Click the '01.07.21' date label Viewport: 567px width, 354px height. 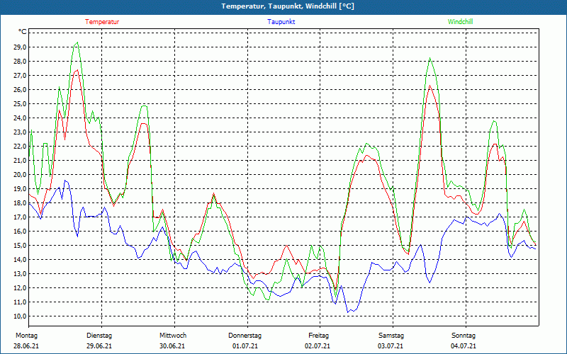(x=245, y=346)
